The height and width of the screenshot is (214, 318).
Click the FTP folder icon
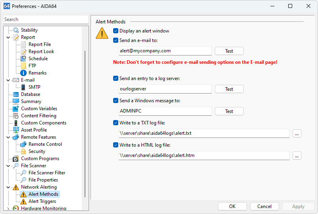click(23, 66)
